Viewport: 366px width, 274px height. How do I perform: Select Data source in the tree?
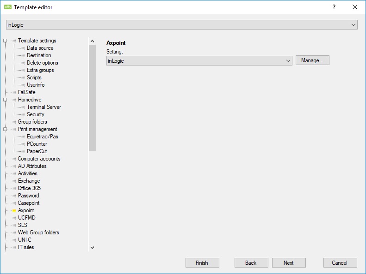[x=40, y=48]
